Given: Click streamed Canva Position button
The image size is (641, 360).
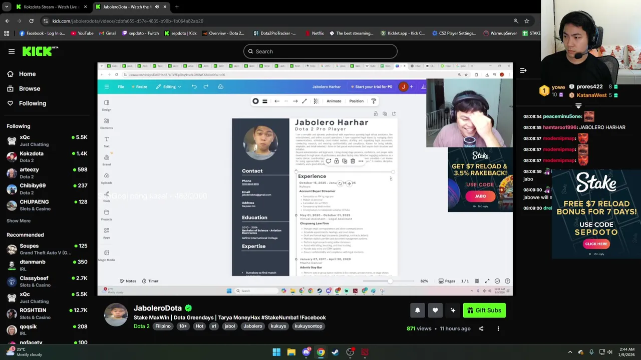Looking at the screenshot, I should (x=357, y=101).
